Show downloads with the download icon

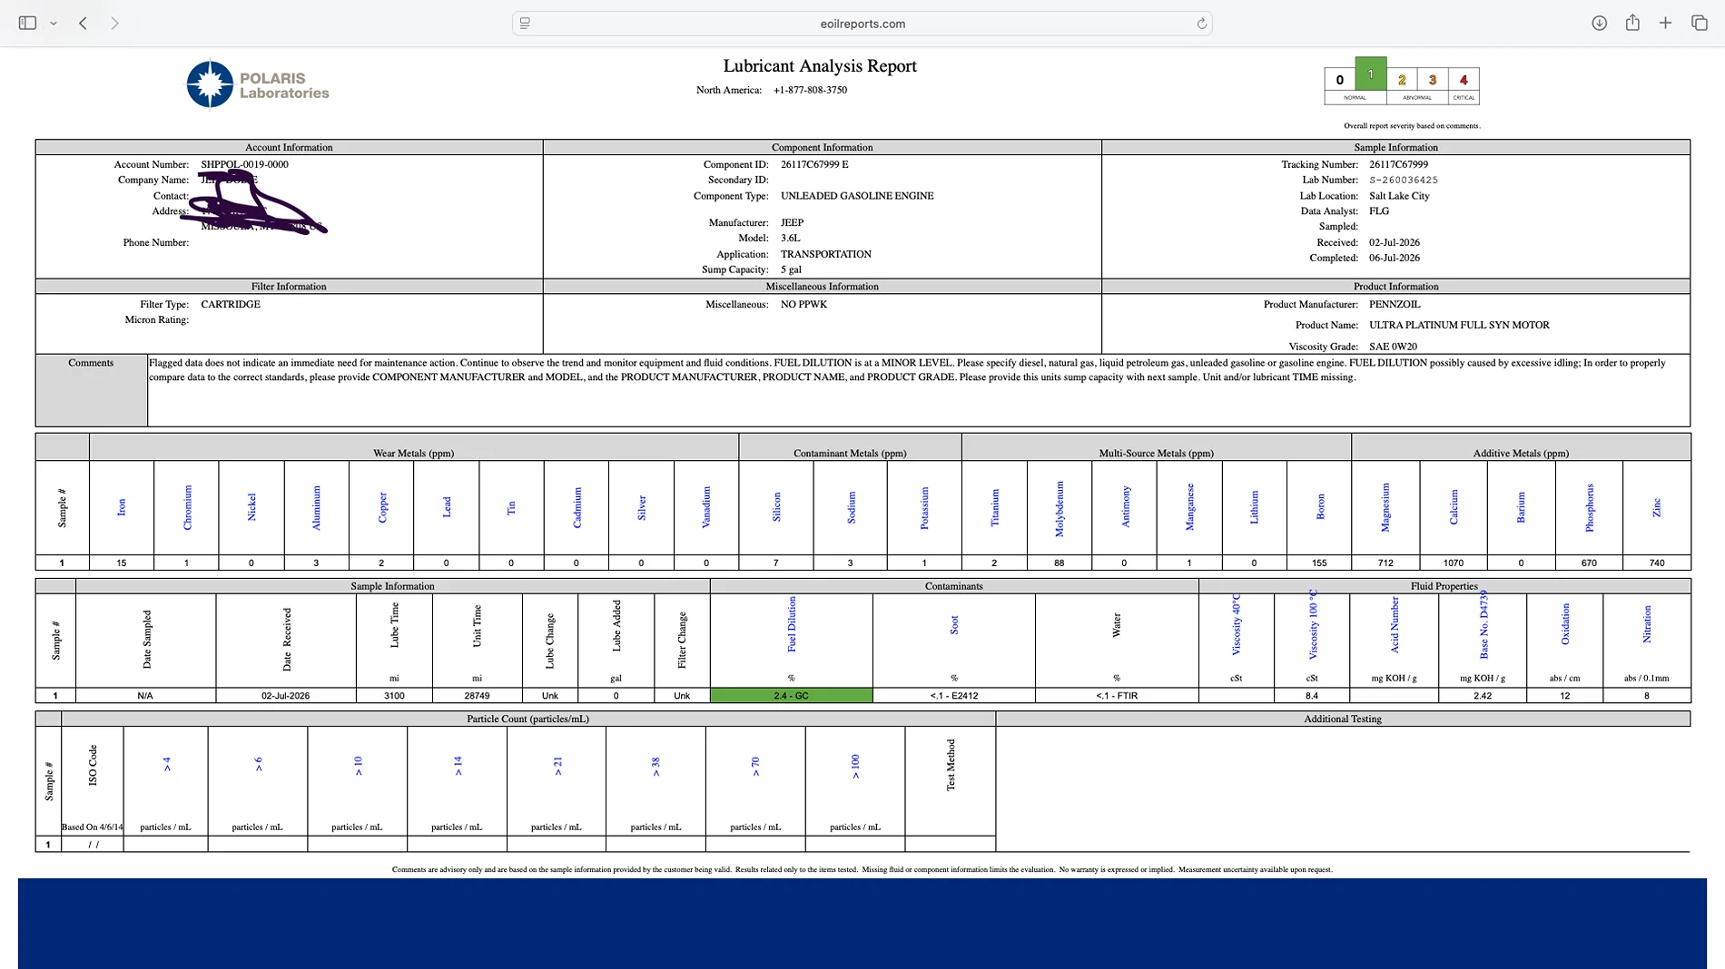click(1600, 23)
